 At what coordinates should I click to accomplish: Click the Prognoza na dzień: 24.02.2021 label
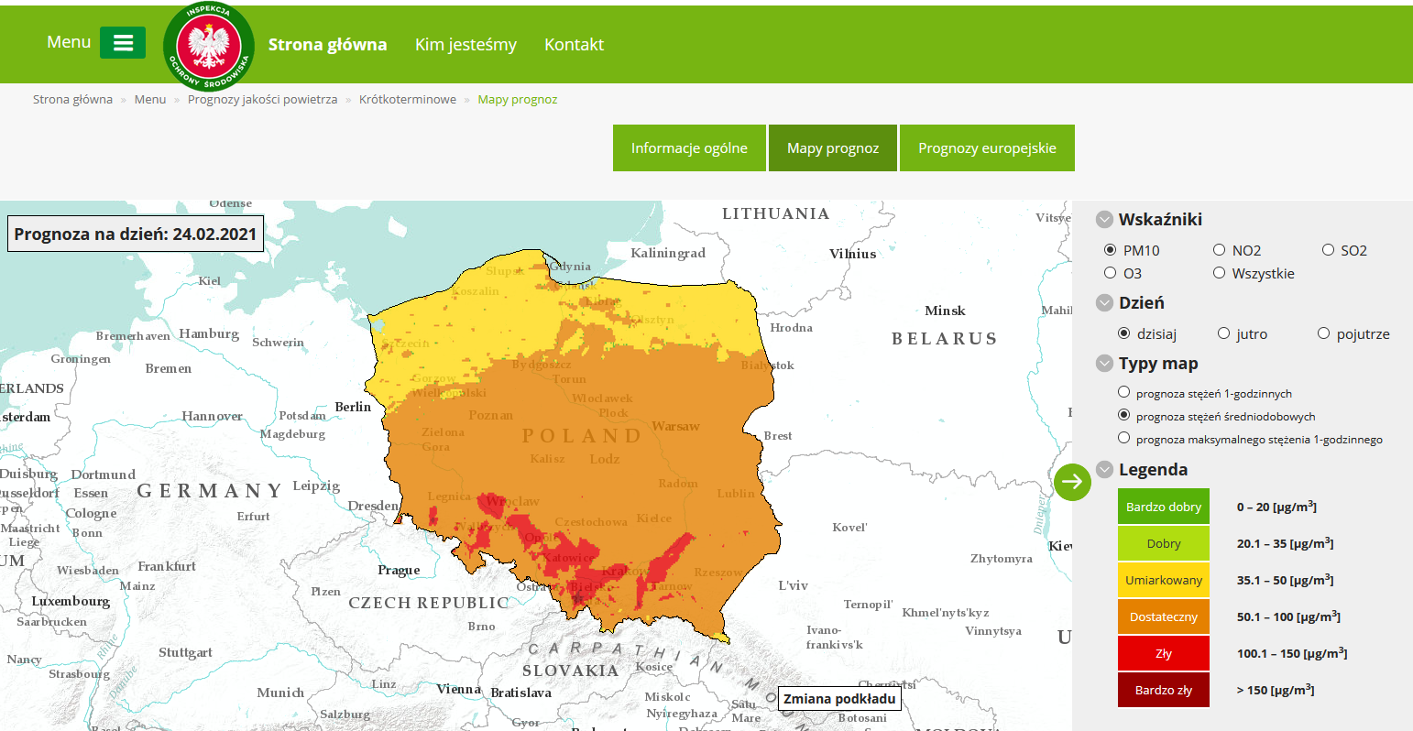tap(136, 234)
